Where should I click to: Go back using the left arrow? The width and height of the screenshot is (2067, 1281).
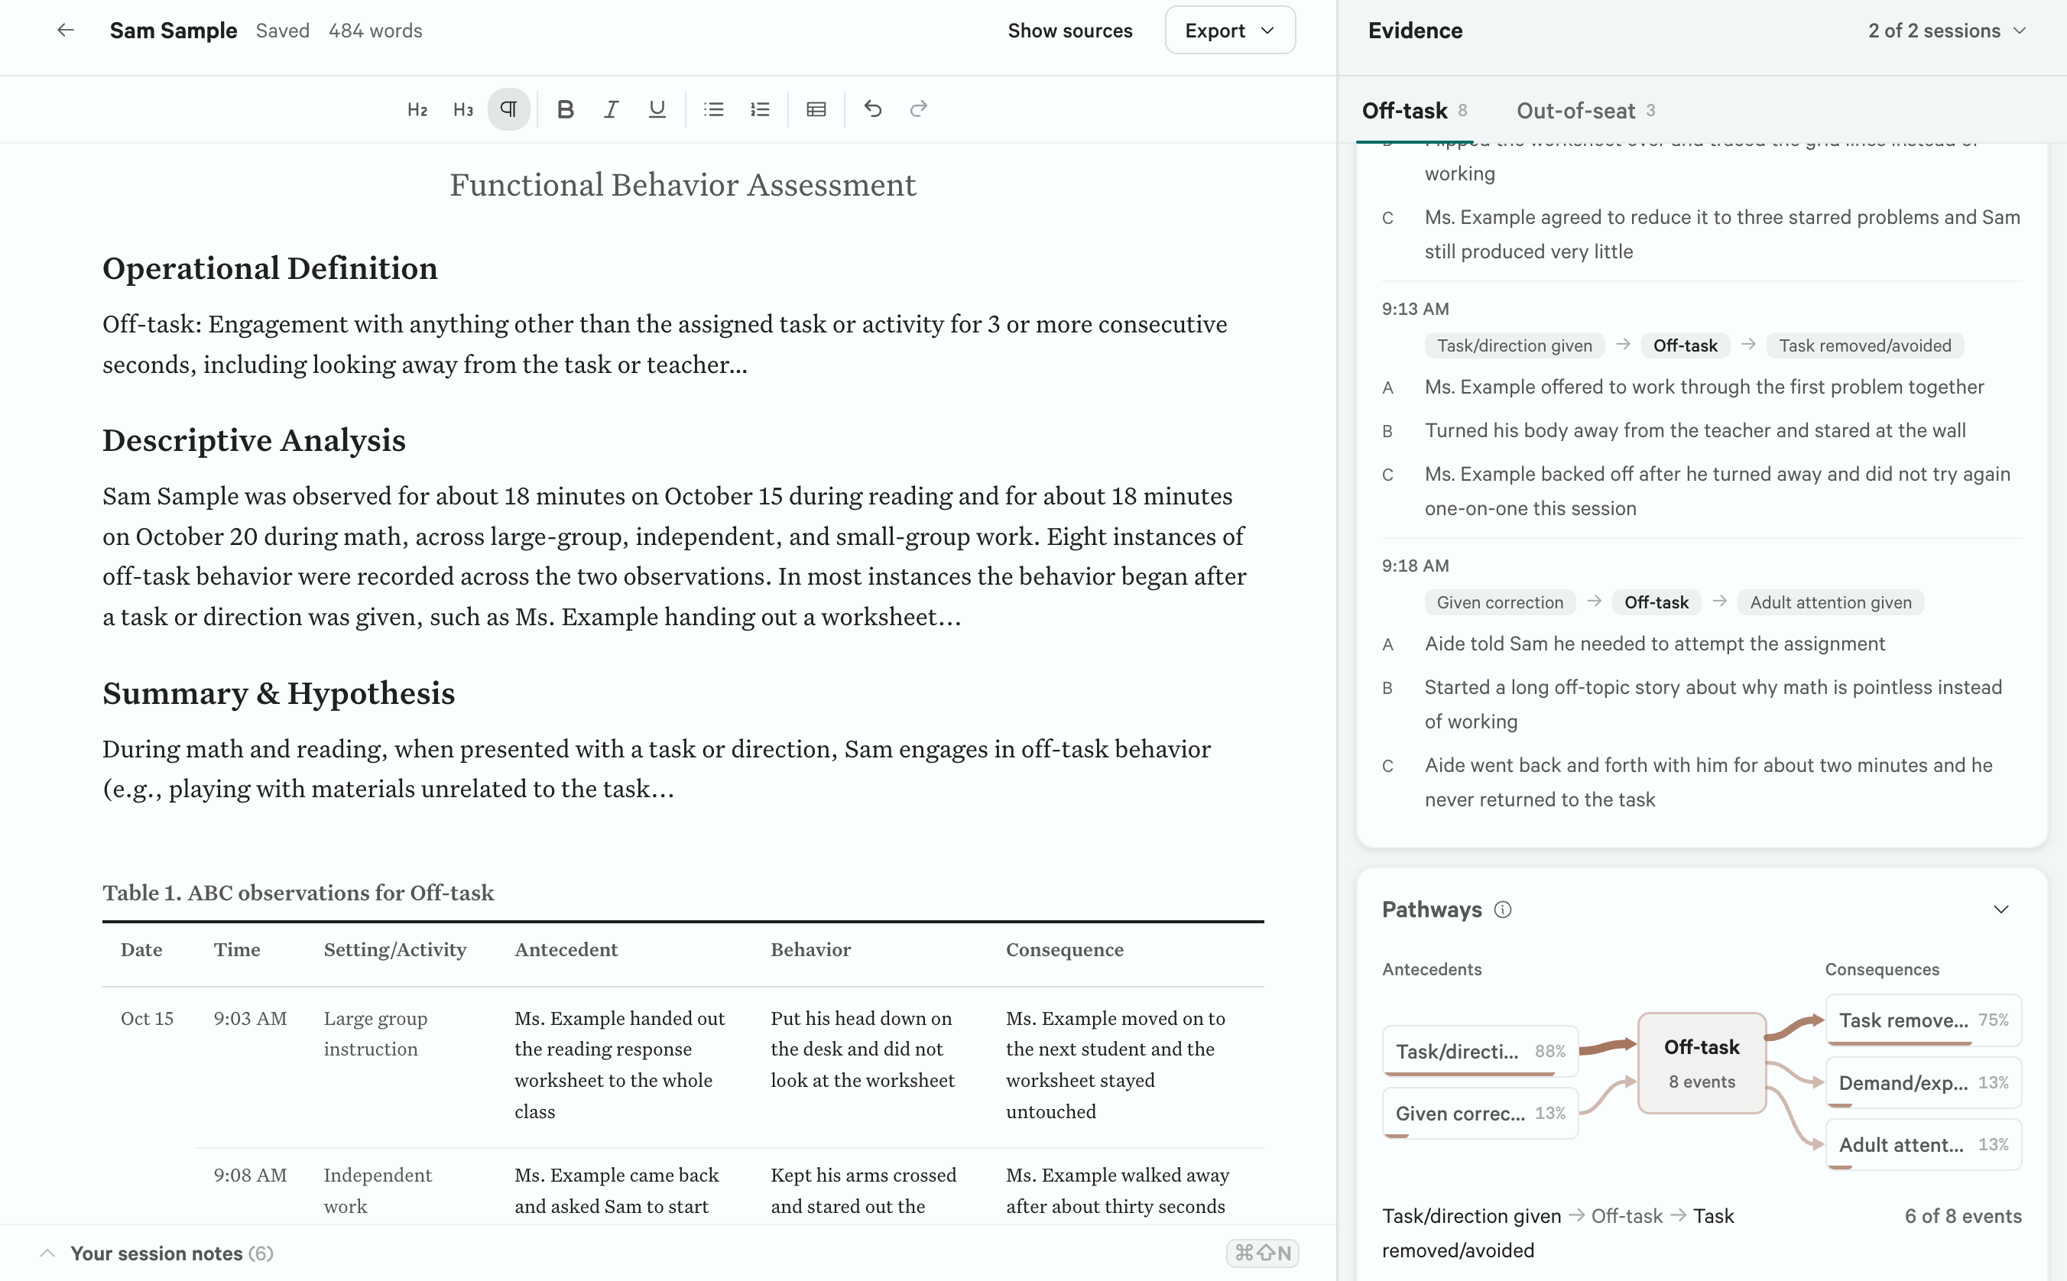65,31
